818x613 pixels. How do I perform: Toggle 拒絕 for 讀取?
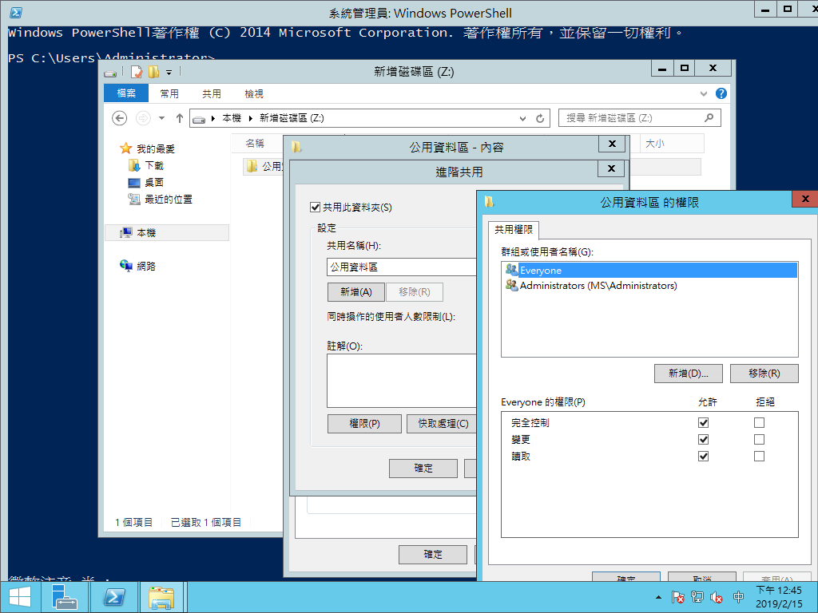(759, 456)
